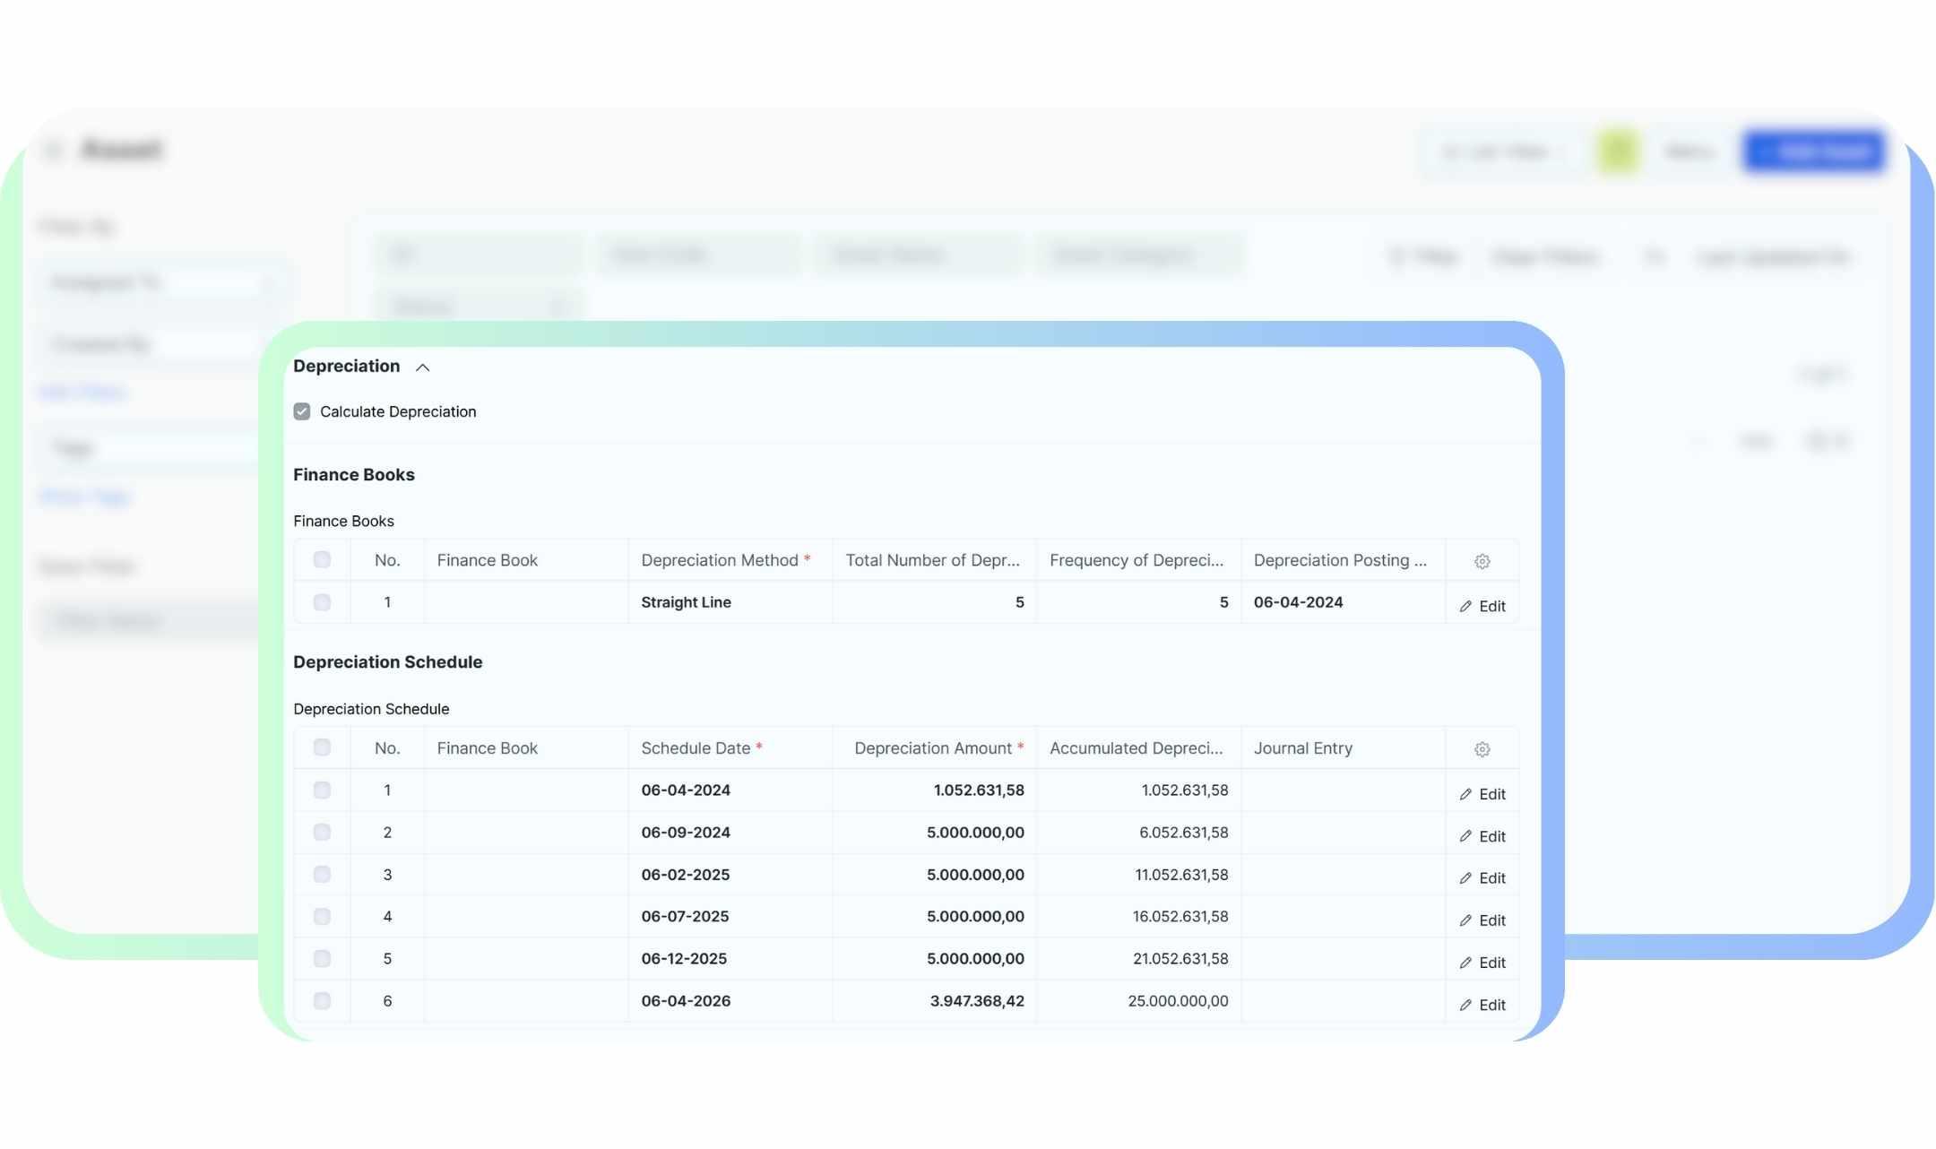Click the Straight Line depreciation method cell

tap(686, 602)
